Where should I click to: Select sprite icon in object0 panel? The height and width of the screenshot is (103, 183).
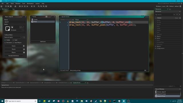[8, 29]
